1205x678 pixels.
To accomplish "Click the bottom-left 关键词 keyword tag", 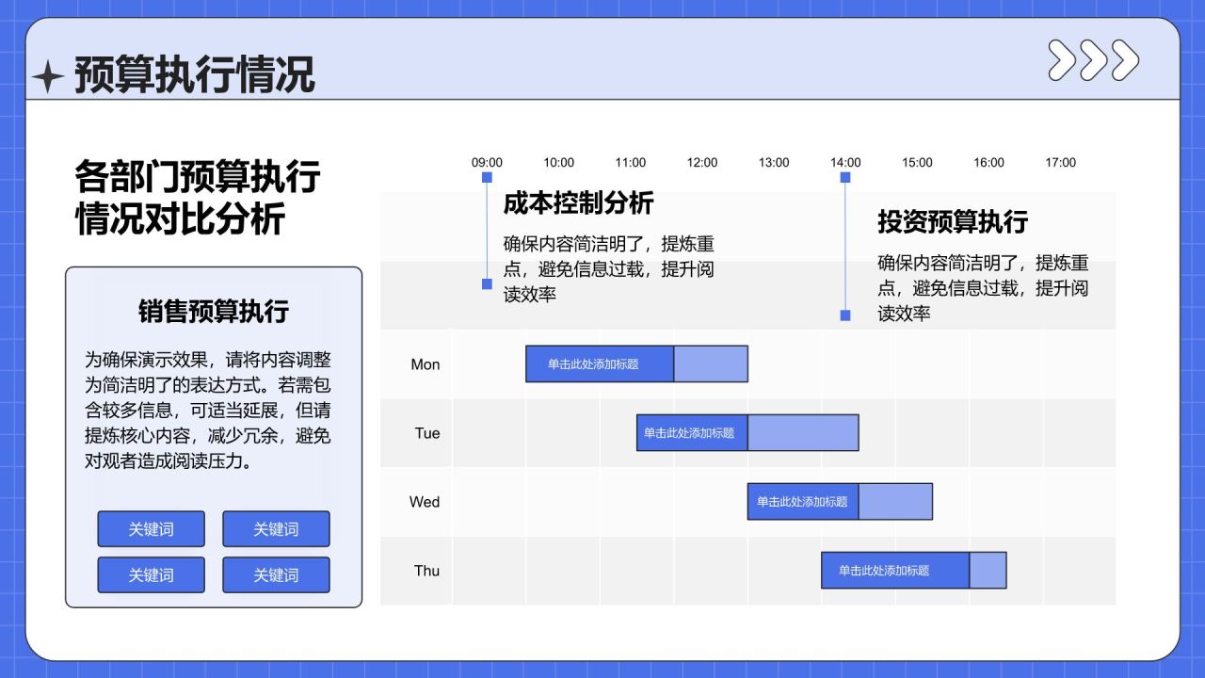I will [151, 574].
